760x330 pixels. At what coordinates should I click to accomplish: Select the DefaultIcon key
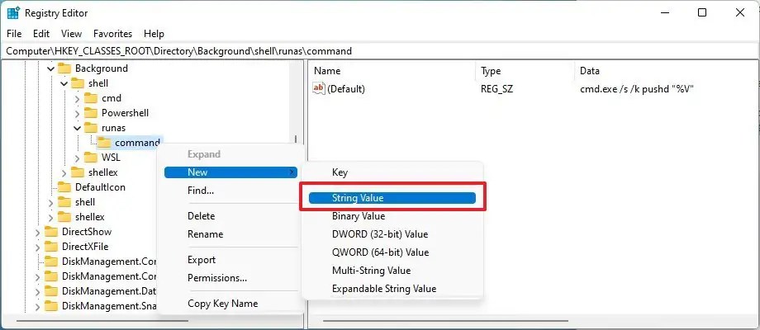click(x=100, y=186)
